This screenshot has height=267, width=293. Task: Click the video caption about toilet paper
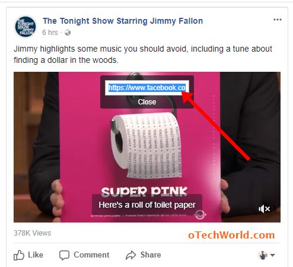147,205
